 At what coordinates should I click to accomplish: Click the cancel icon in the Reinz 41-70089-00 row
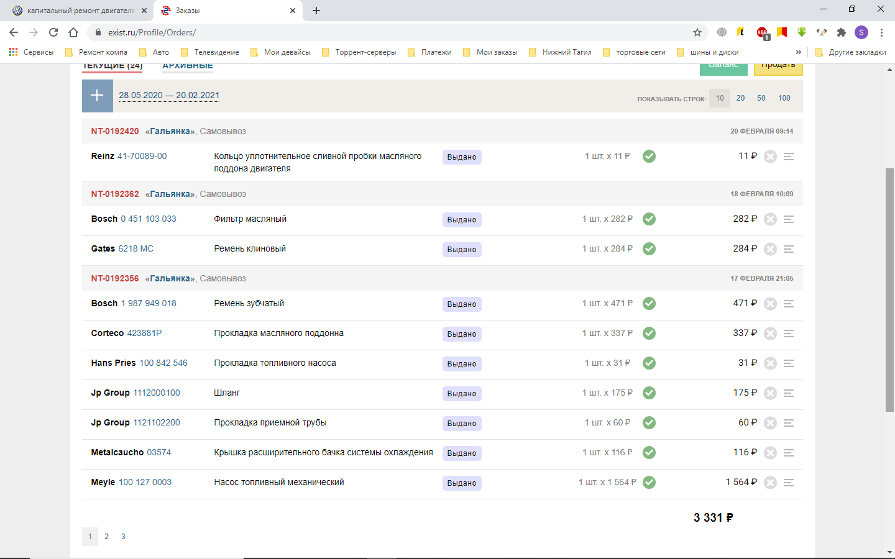pyautogui.click(x=770, y=157)
